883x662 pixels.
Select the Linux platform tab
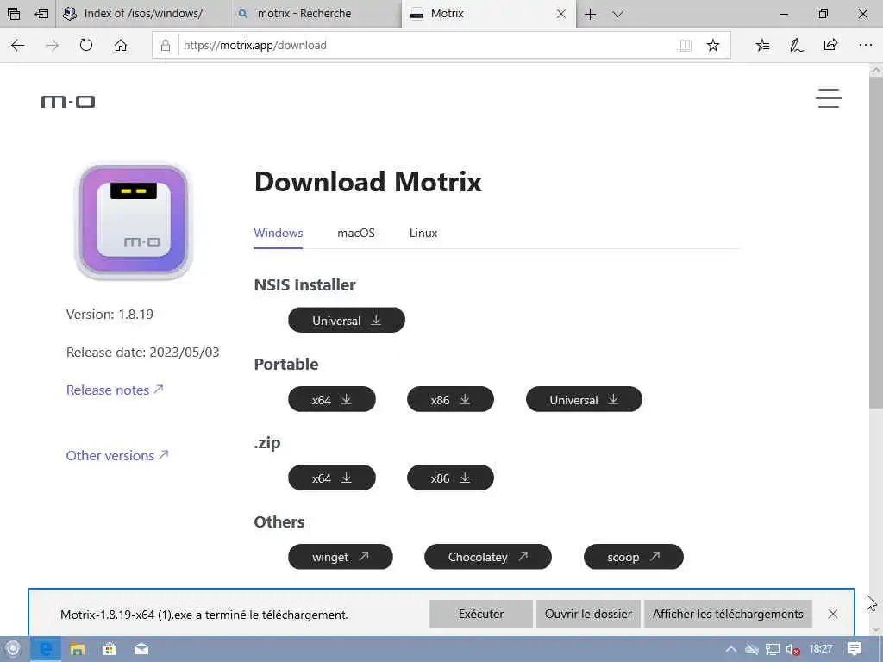(x=423, y=233)
